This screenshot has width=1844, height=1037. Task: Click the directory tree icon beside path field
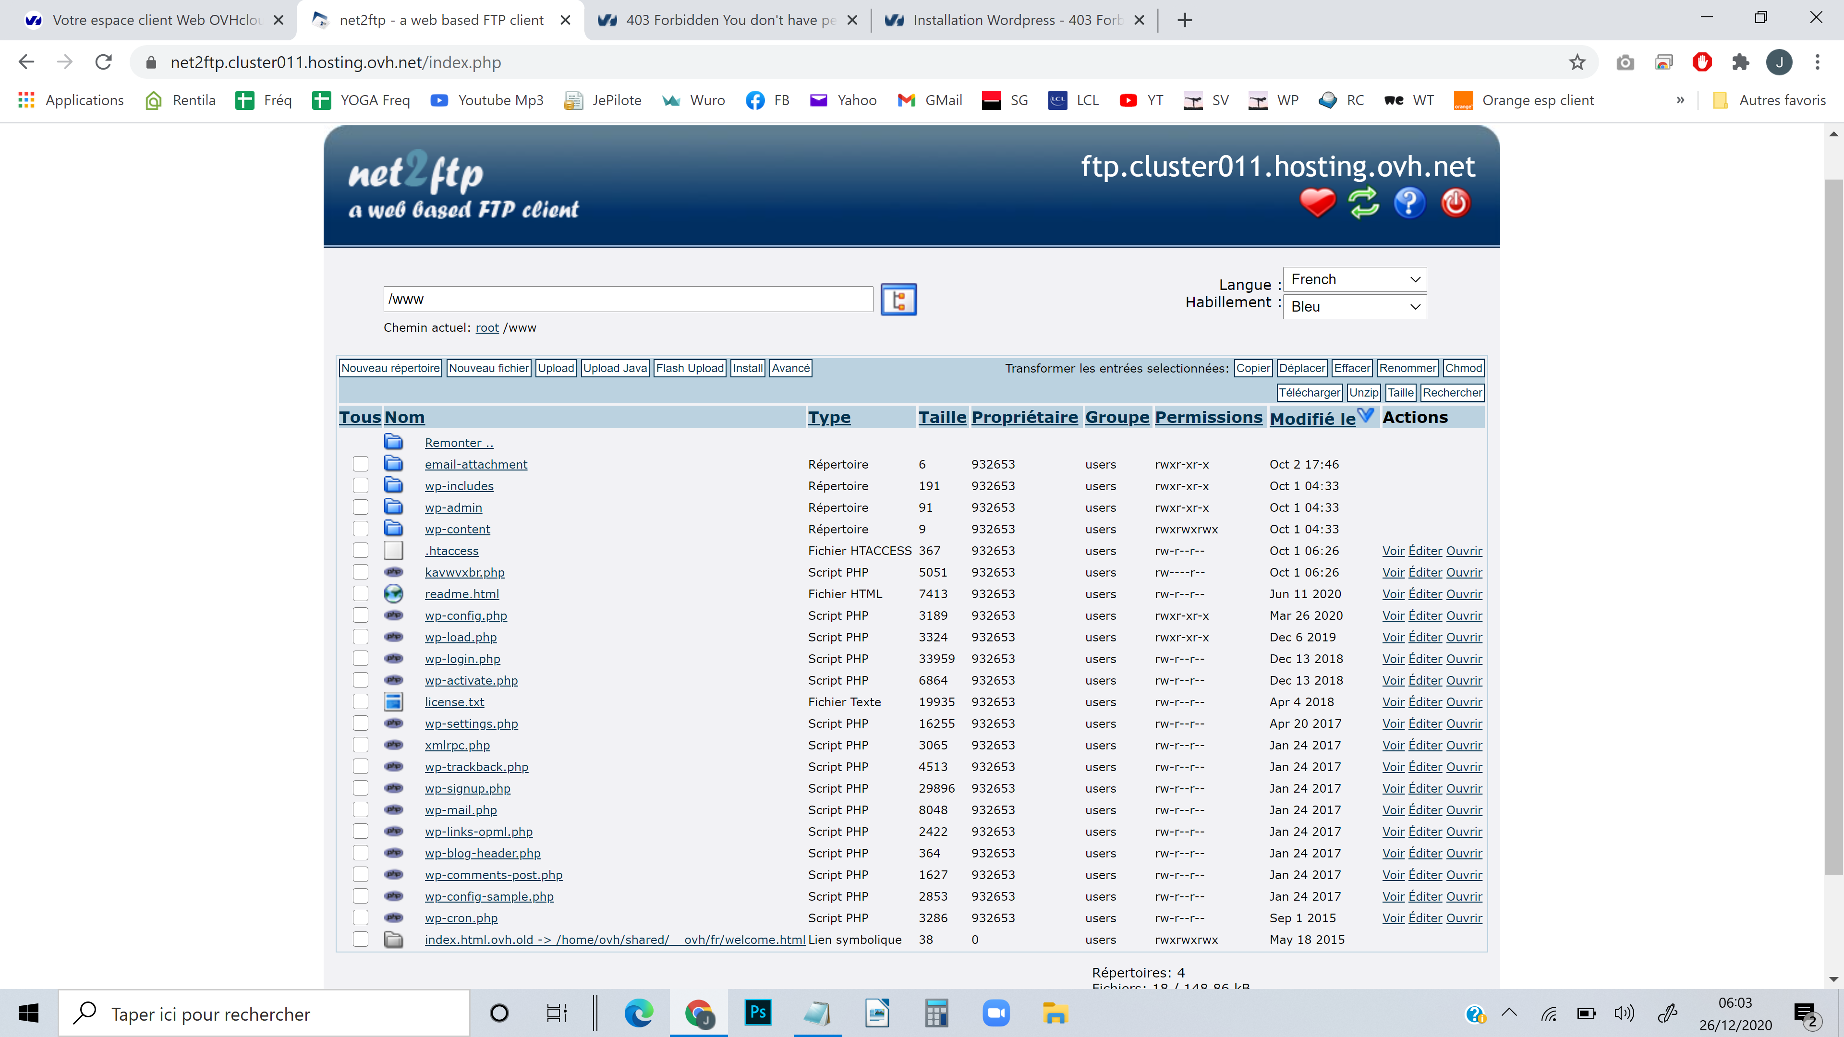point(898,299)
